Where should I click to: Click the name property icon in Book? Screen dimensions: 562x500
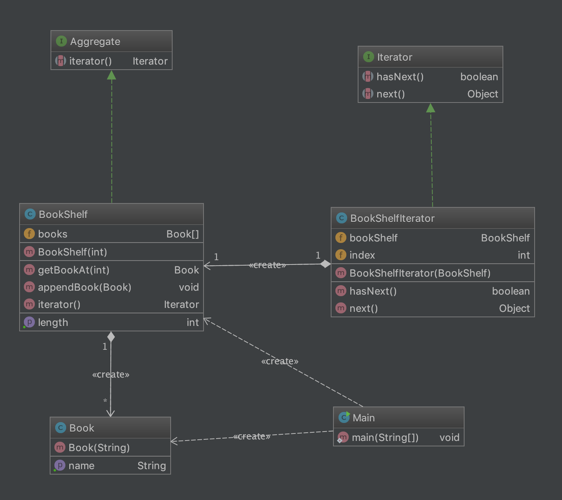(59, 465)
